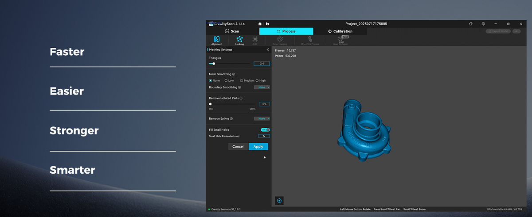The width and height of the screenshot is (532, 217).
Task: Choose Medium mesh smoothing
Action: [242, 80]
